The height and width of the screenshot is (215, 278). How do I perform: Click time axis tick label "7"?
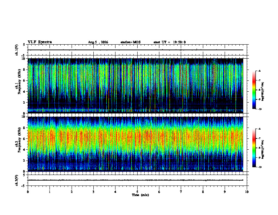181,192
